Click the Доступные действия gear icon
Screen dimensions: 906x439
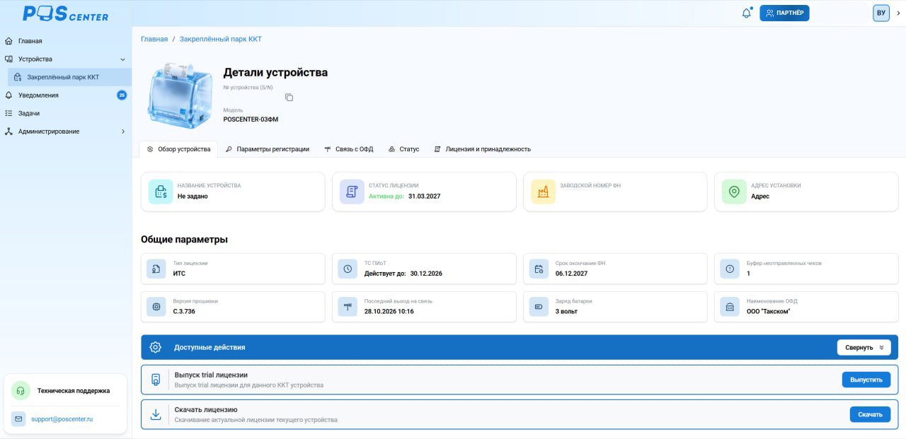[156, 347]
